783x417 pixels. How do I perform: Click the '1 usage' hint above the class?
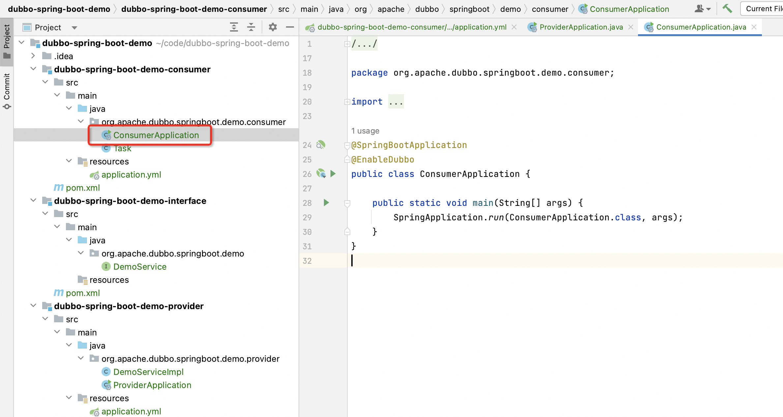click(365, 131)
